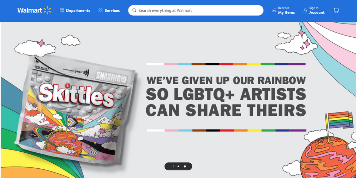Click the Services circles icon
357x179 pixels.
coord(100,10)
